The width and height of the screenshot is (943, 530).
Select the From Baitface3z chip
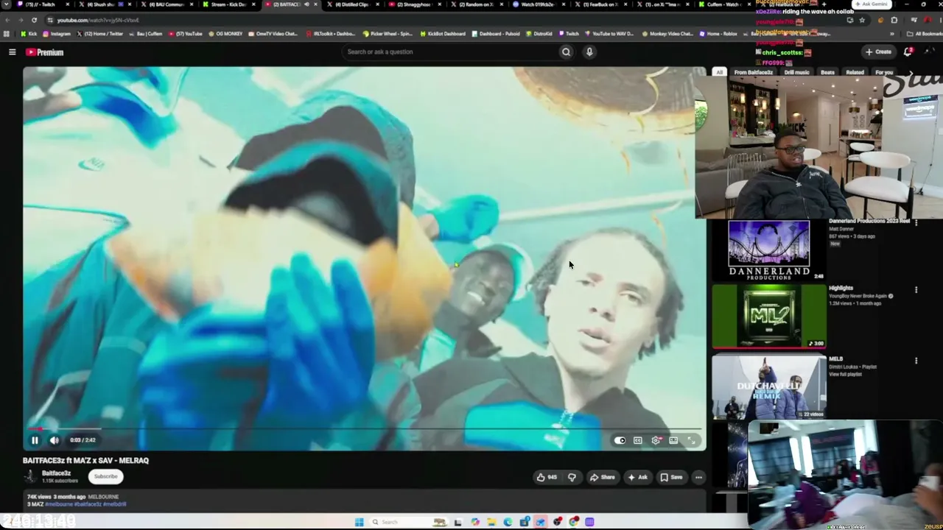pyautogui.click(x=754, y=72)
